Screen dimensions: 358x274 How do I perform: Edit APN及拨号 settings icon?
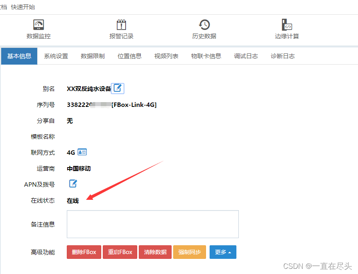pos(73,183)
